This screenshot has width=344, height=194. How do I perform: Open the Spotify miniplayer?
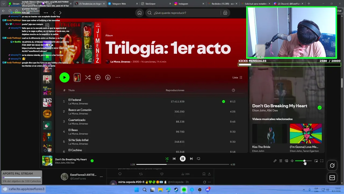click(316, 161)
